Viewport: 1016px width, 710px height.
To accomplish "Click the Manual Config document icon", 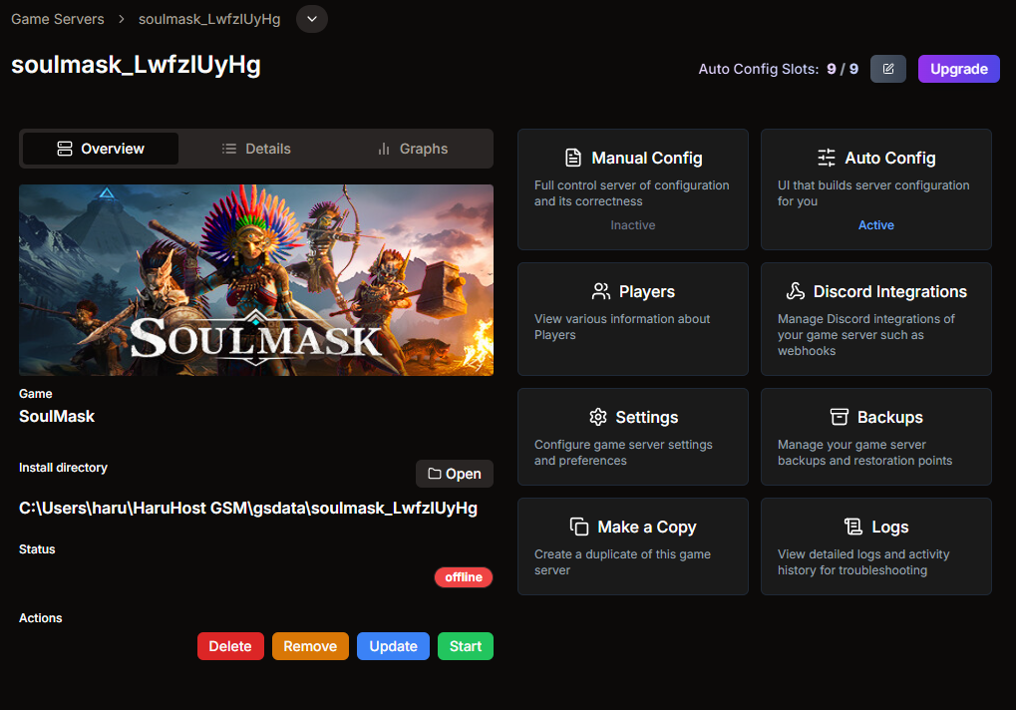I will (573, 158).
